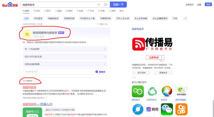Screen dimensions: 214x117
Task: Click the 官方官网 button
Action: point(142,73)
